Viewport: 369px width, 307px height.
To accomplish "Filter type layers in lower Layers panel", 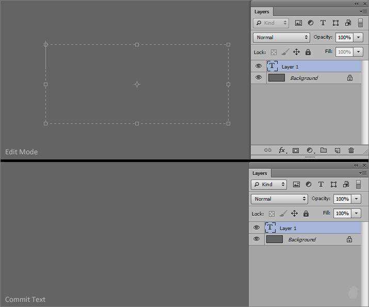I will [x=321, y=184].
